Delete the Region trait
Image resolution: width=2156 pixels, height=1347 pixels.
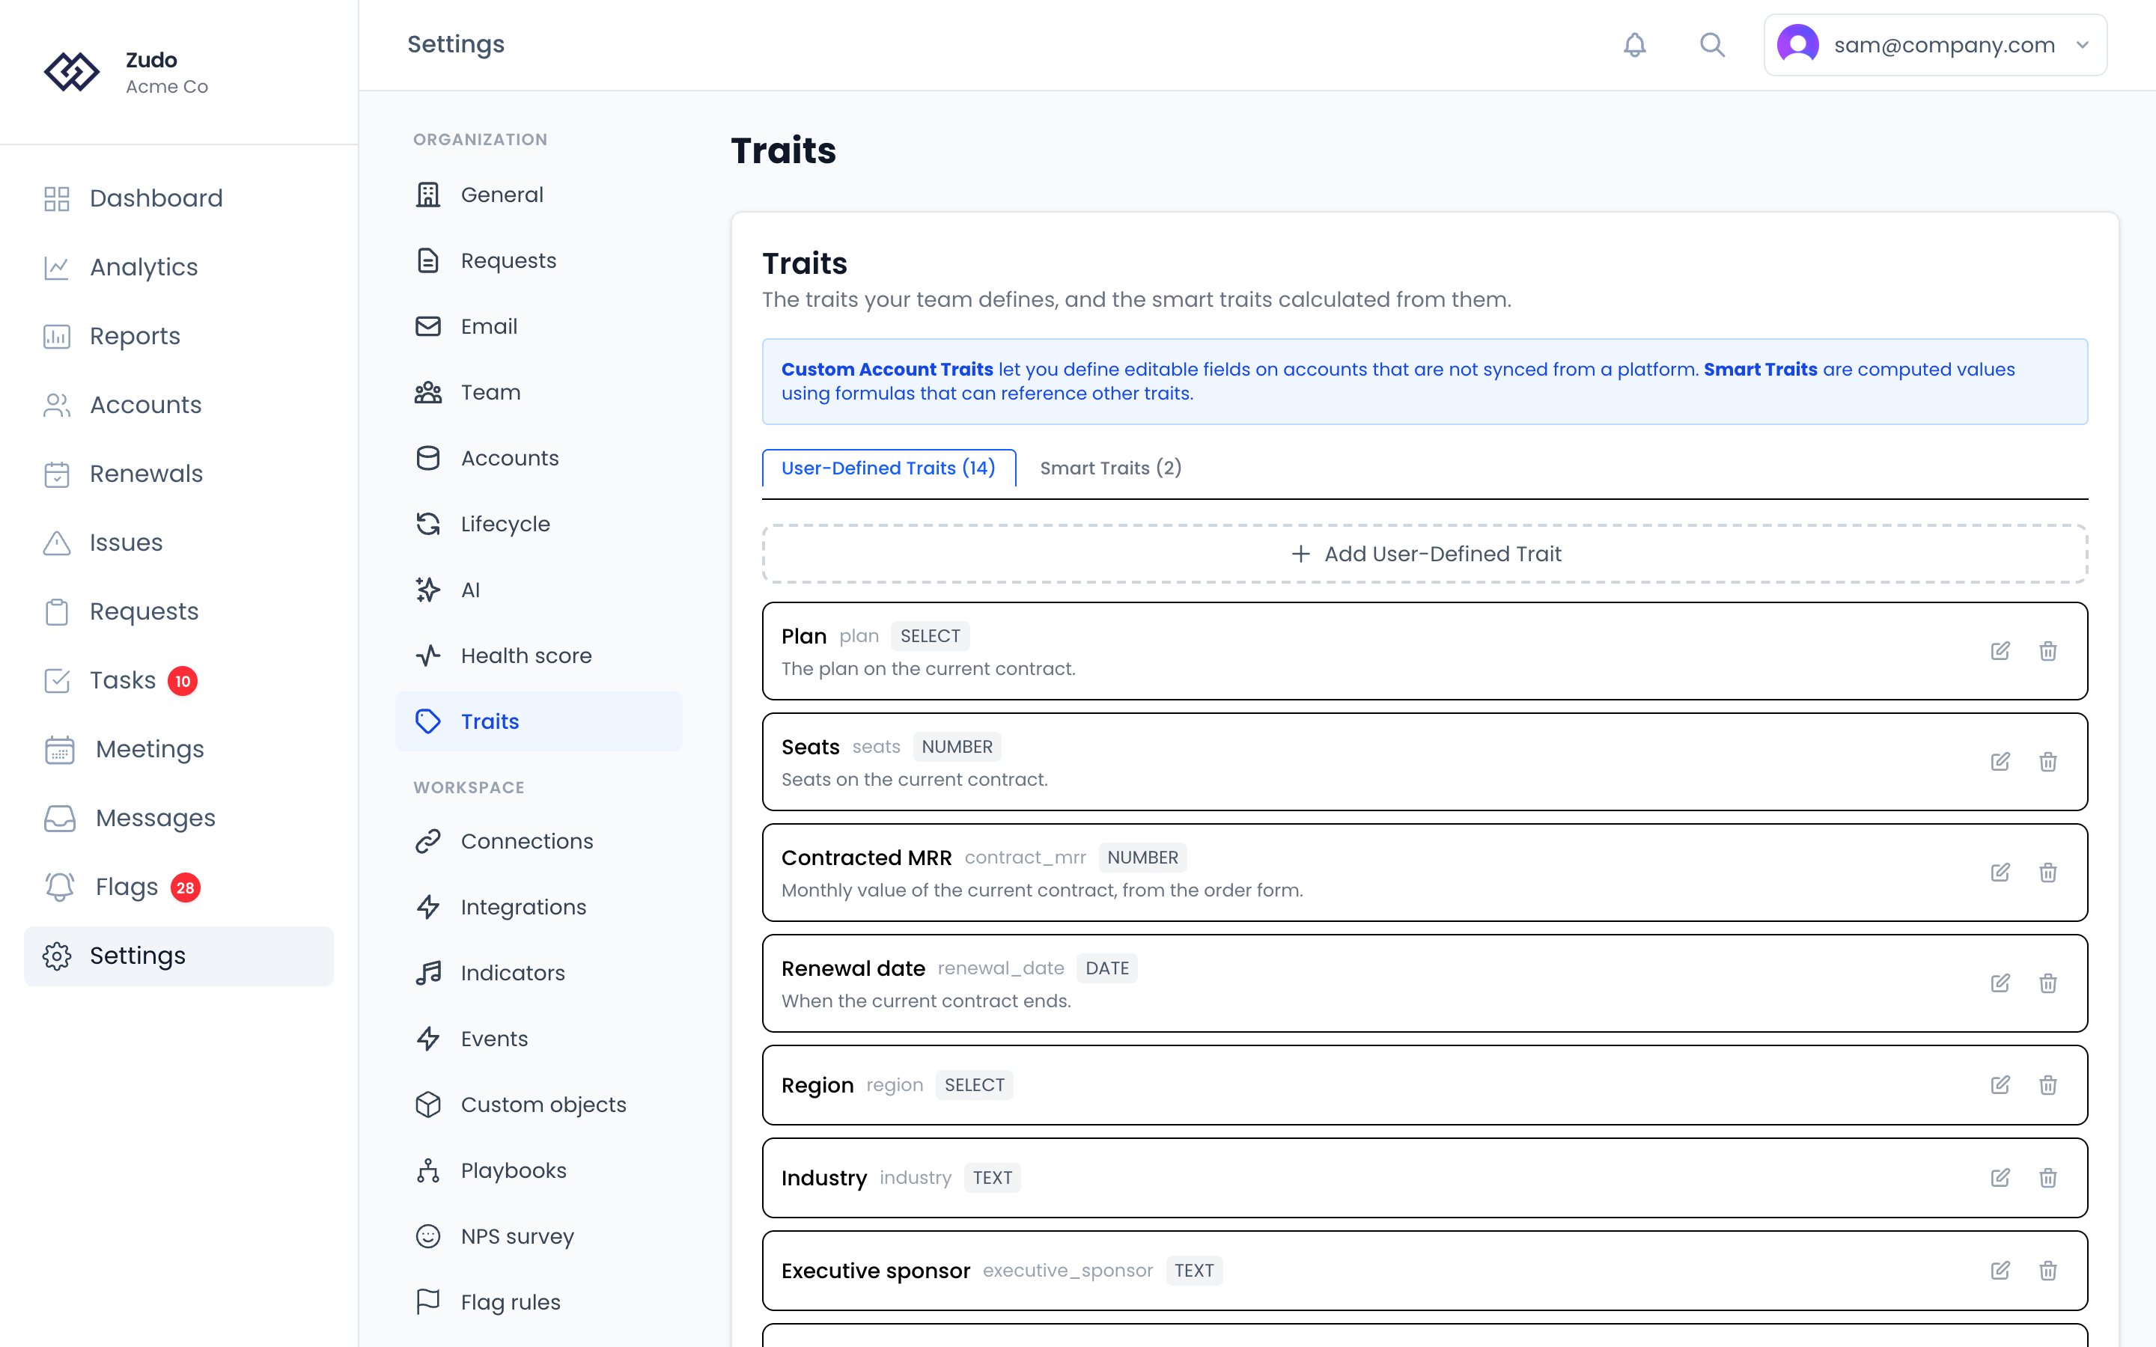pyautogui.click(x=2048, y=1085)
